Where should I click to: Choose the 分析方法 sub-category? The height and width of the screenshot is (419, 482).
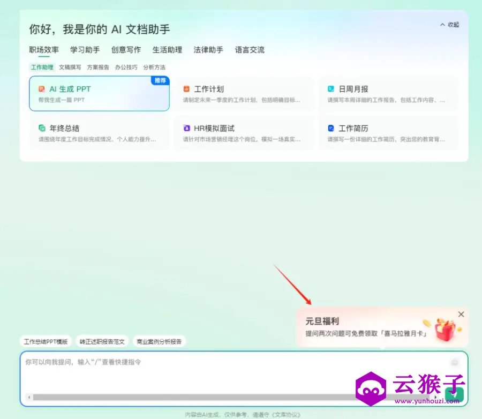(154, 68)
